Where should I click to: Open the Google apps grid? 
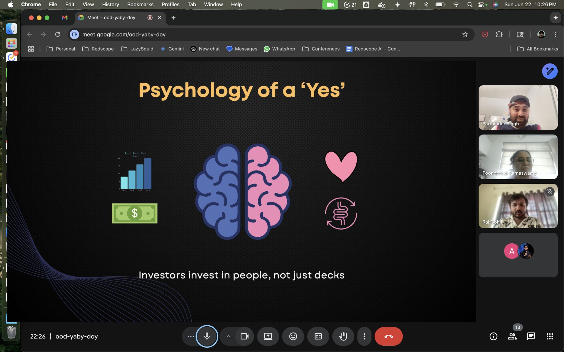tap(549, 336)
